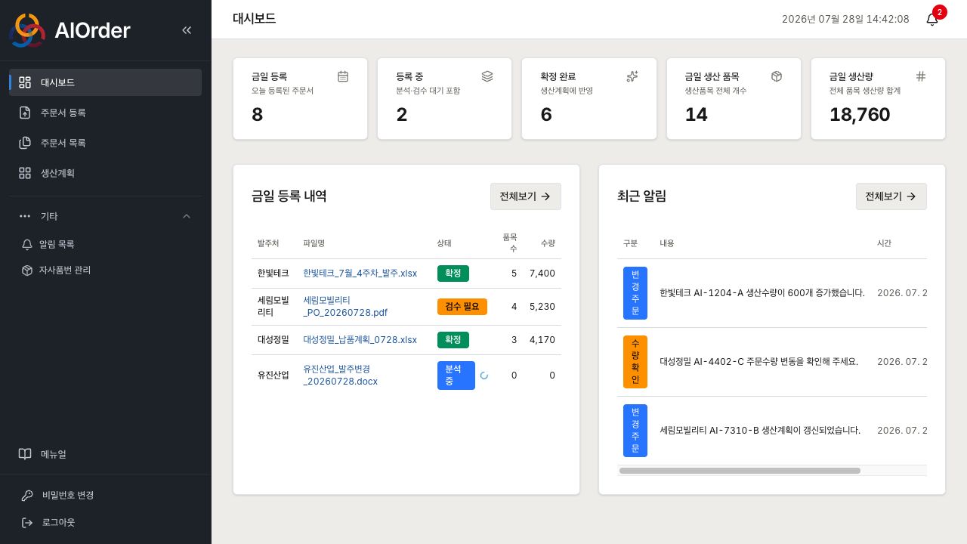967x544 pixels.
Task: Click the 분석 중 status badge
Action: pyautogui.click(x=456, y=376)
